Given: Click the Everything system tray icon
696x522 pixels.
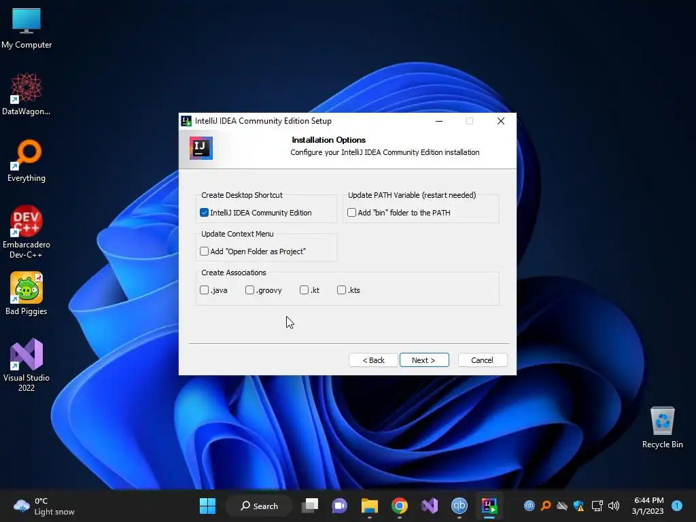Looking at the screenshot, I should [546, 506].
